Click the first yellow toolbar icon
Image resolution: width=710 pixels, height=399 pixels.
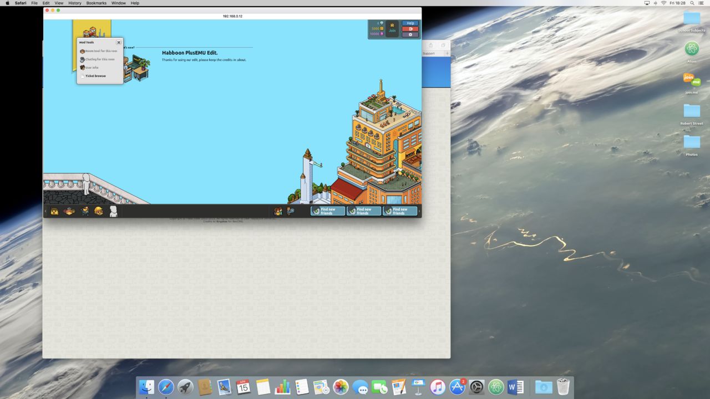click(x=54, y=211)
